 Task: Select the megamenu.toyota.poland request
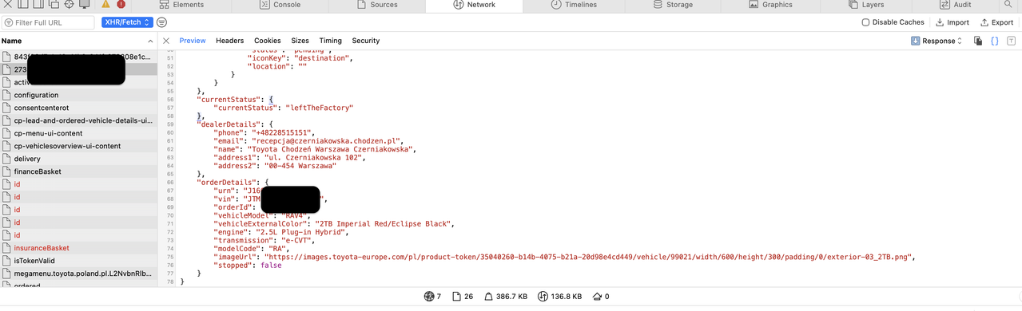click(x=78, y=274)
